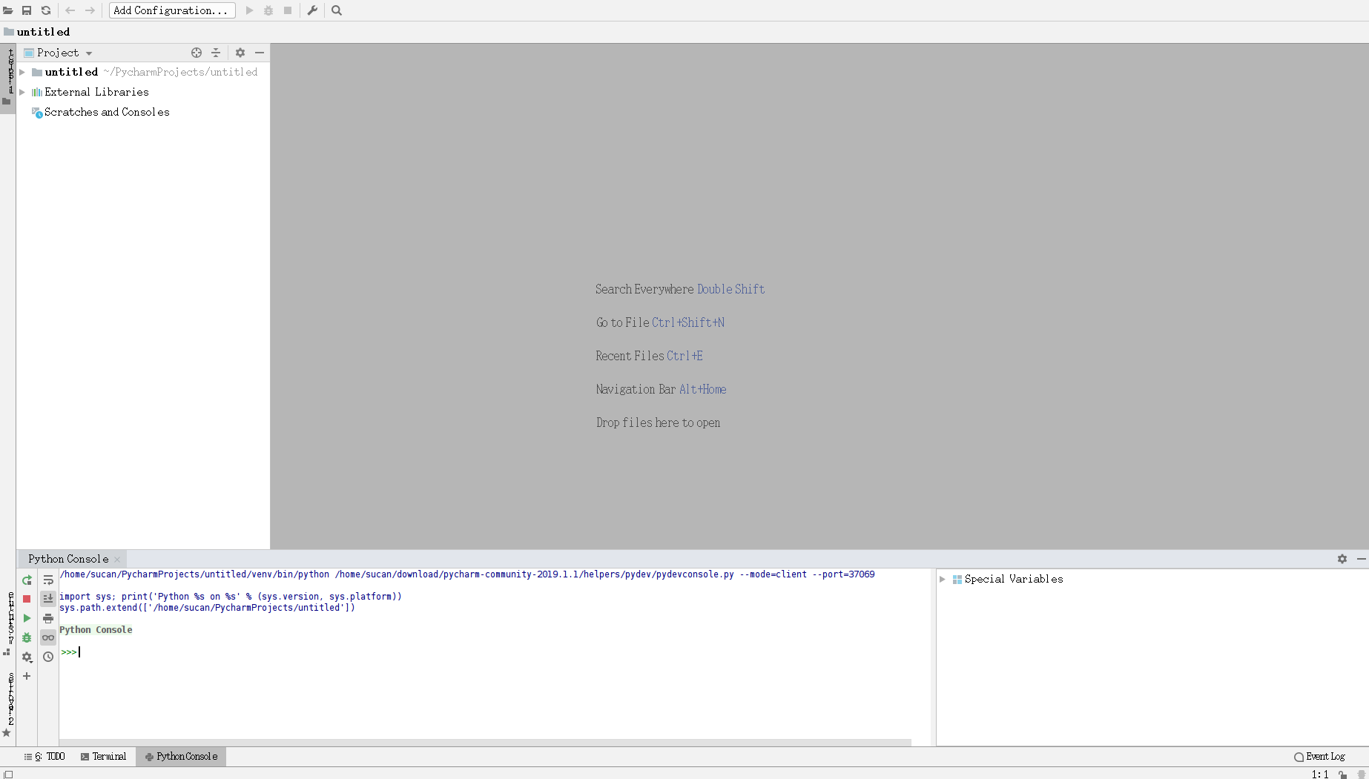Expand the External Libraries node
The width and height of the screenshot is (1369, 779).
click(22, 92)
